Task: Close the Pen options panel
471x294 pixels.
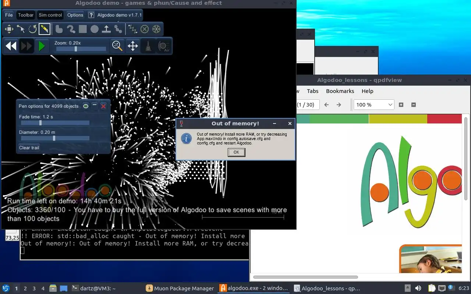Action: click(103, 106)
